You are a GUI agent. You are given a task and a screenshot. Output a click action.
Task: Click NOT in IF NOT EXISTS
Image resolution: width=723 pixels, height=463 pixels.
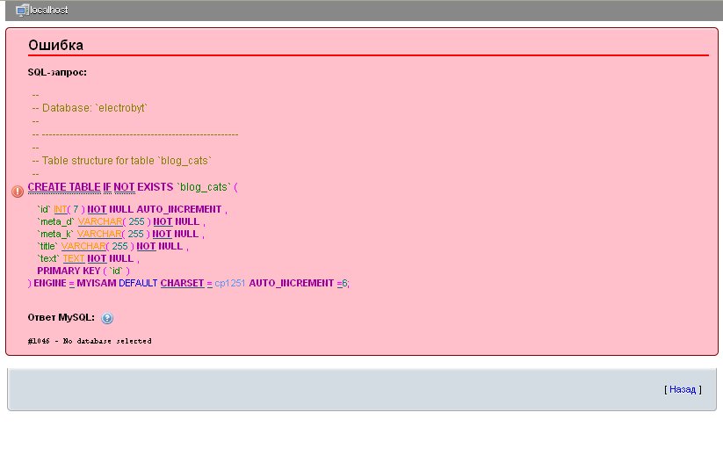pos(124,187)
